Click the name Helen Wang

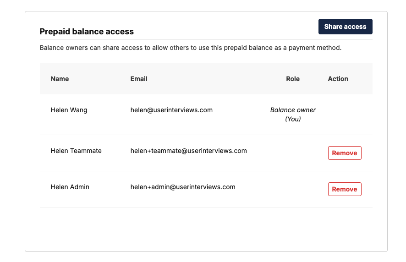pyautogui.click(x=69, y=110)
